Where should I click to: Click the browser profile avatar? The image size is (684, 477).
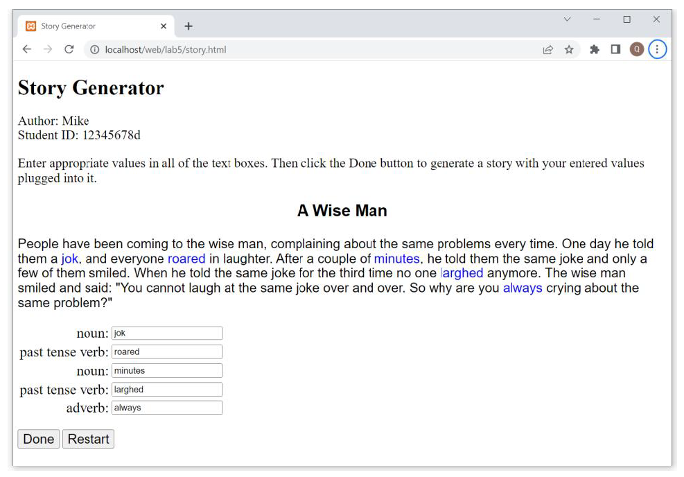click(636, 49)
